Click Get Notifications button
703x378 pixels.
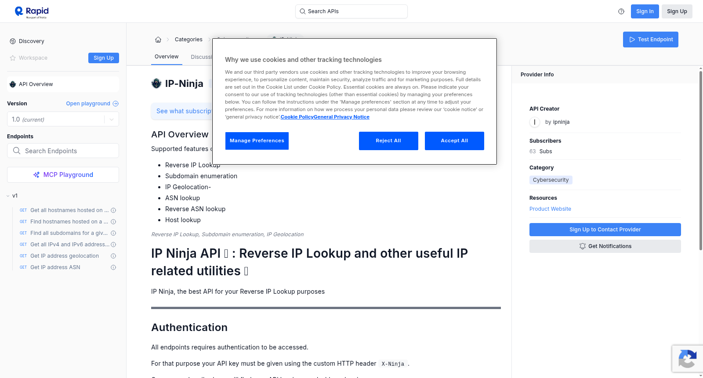[x=605, y=246]
